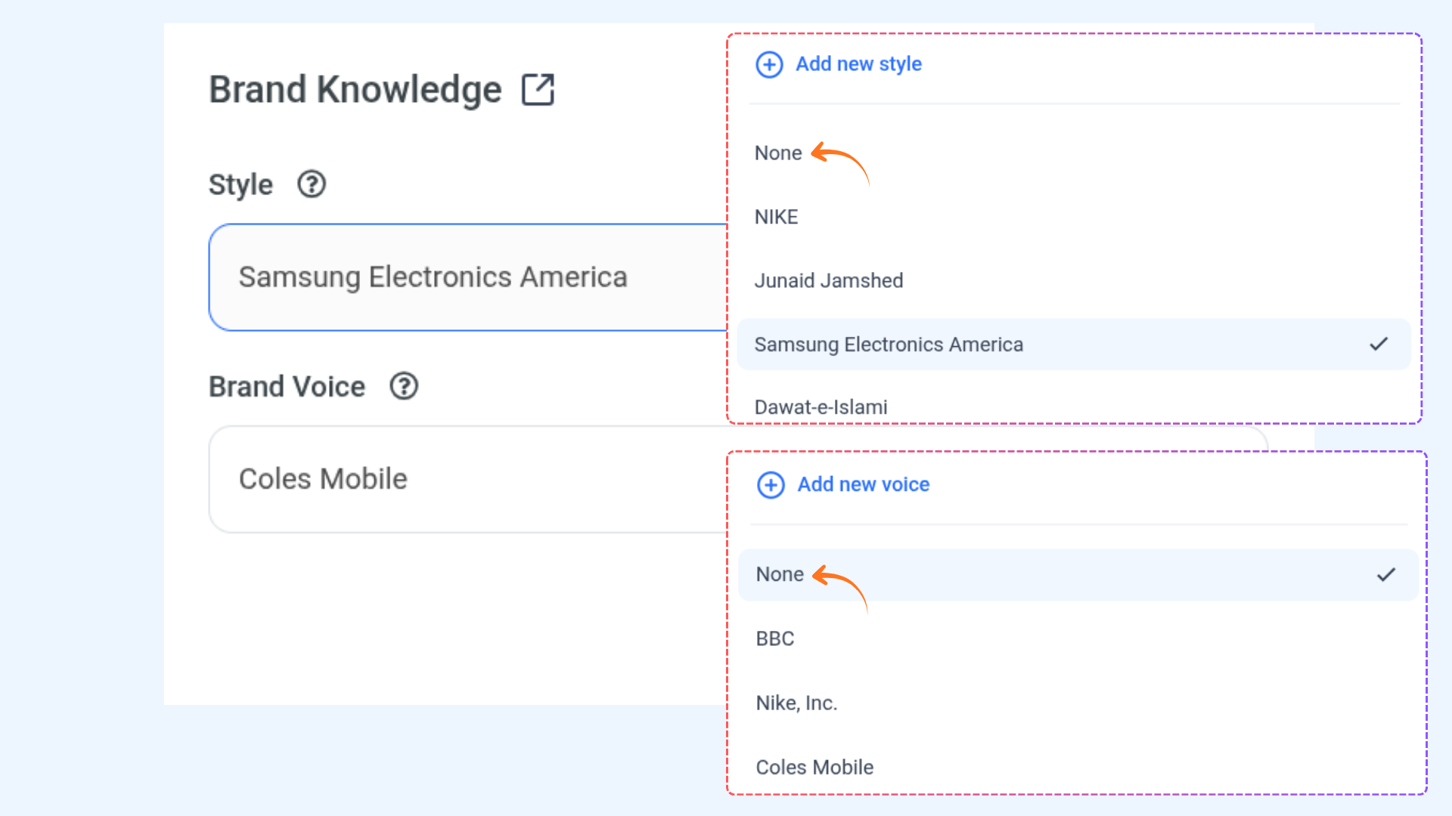Viewport: 1452px width, 816px height.
Task: Choose Dawat-e-Islami in the style list
Action: click(821, 407)
